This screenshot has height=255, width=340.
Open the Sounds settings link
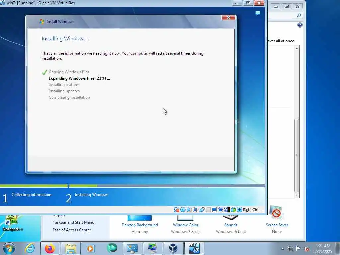tap(231, 225)
